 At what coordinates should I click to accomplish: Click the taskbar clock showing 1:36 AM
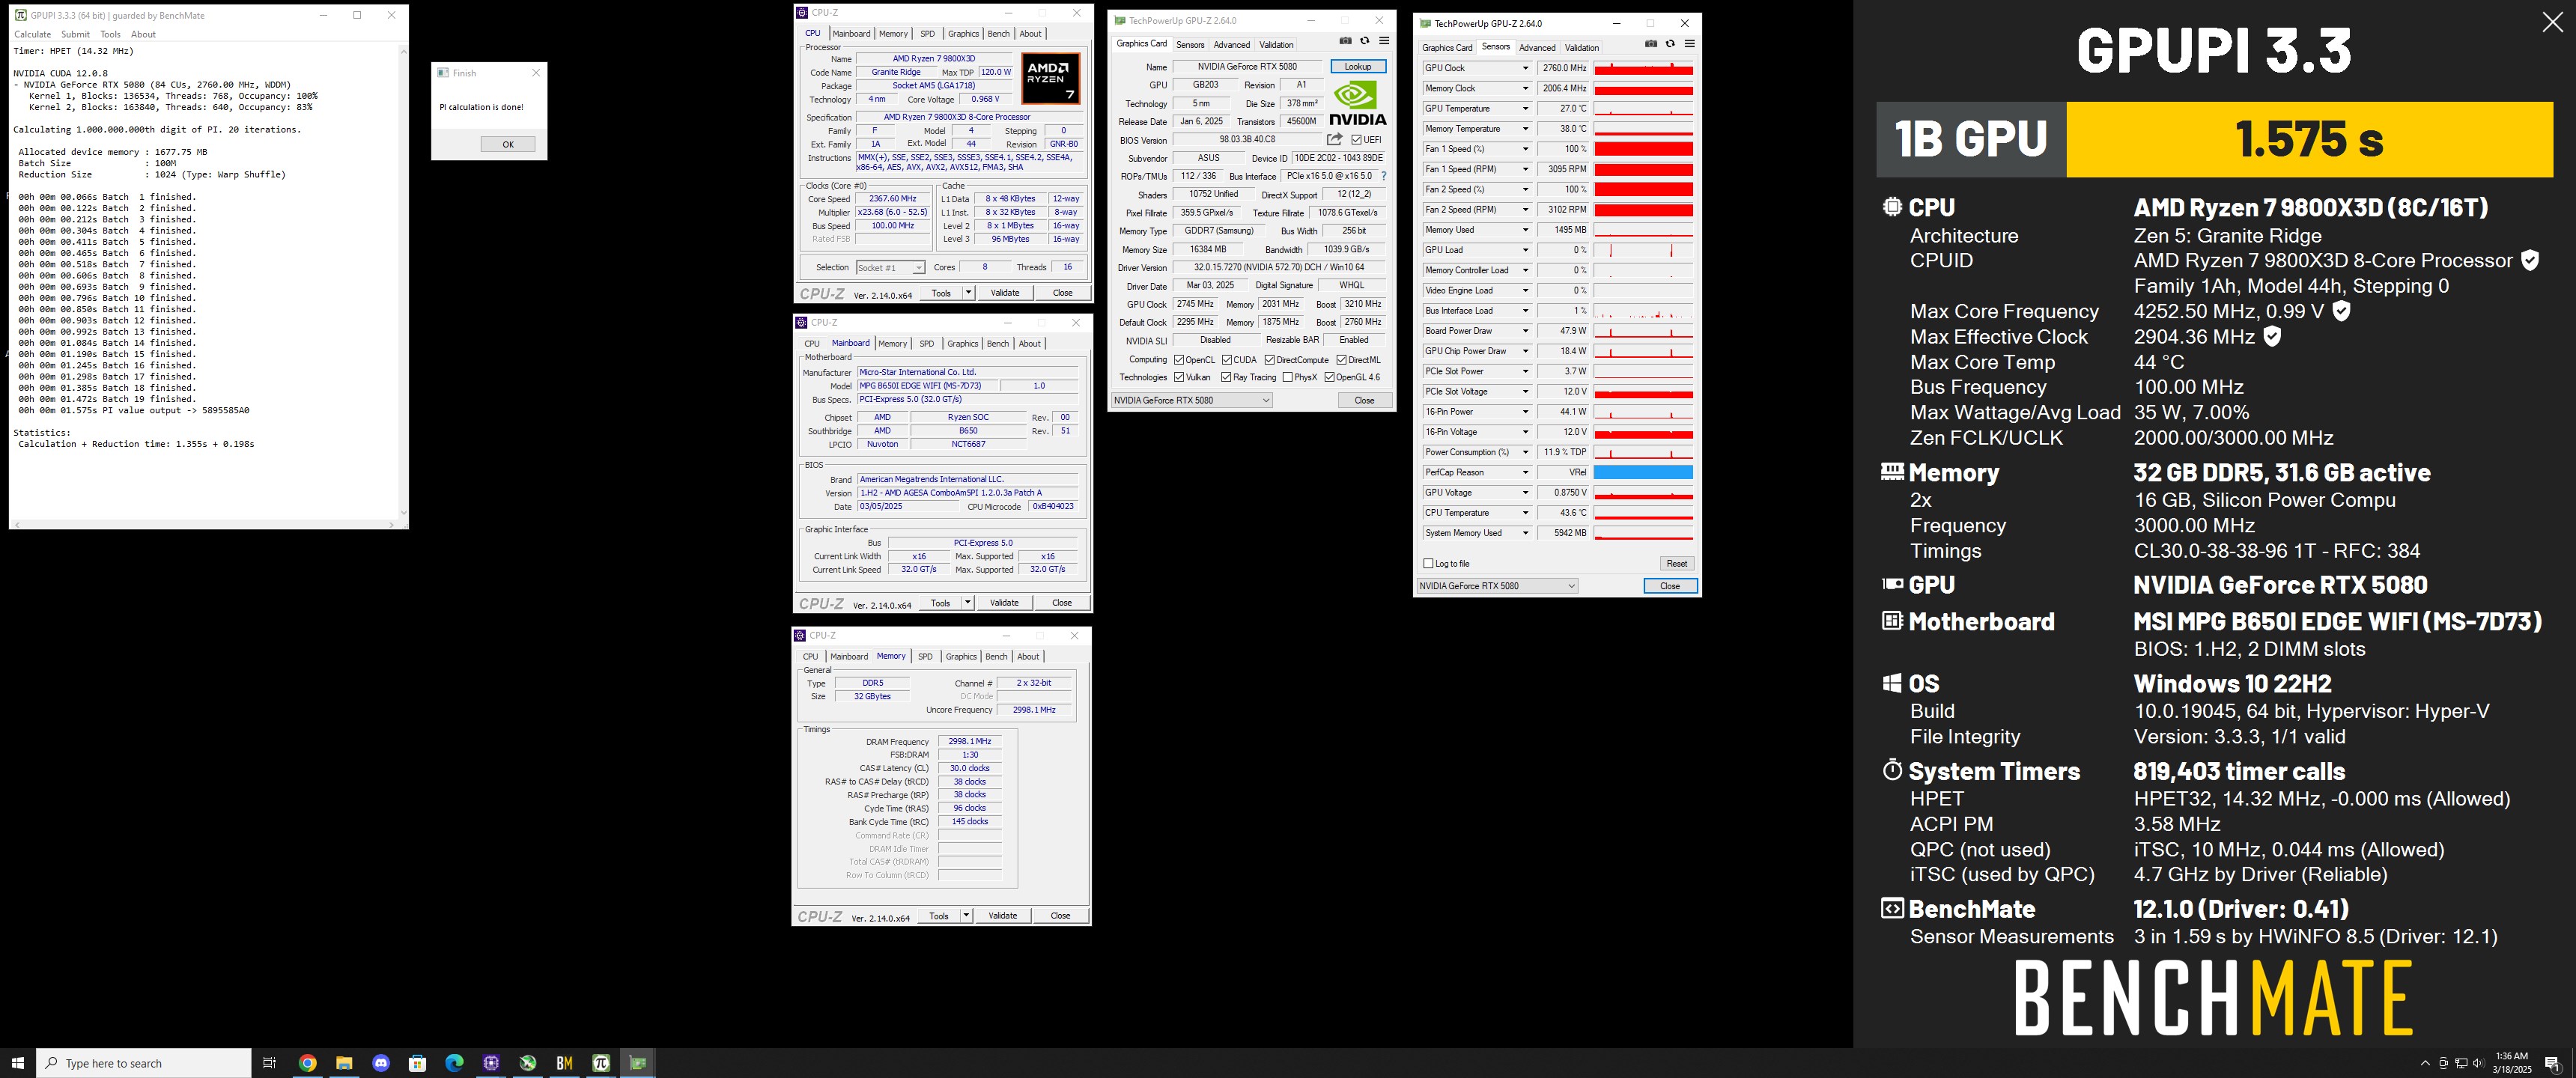click(x=2511, y=1063)
